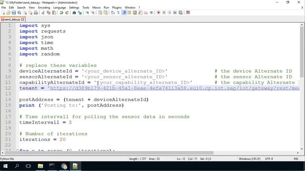305x171 pixels.
Task: Click the Close All toolbar icon
Action: coord(30,13)
